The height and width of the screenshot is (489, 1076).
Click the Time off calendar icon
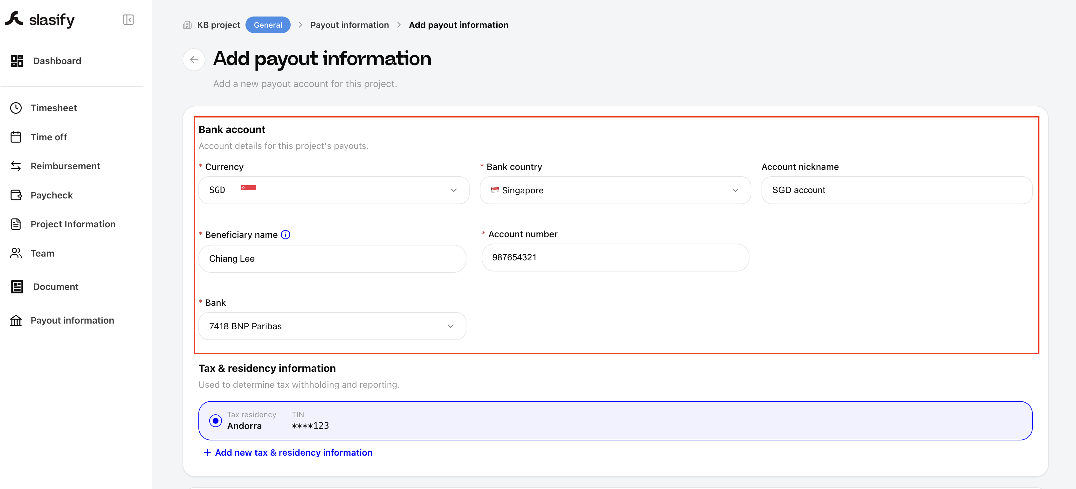16,137
